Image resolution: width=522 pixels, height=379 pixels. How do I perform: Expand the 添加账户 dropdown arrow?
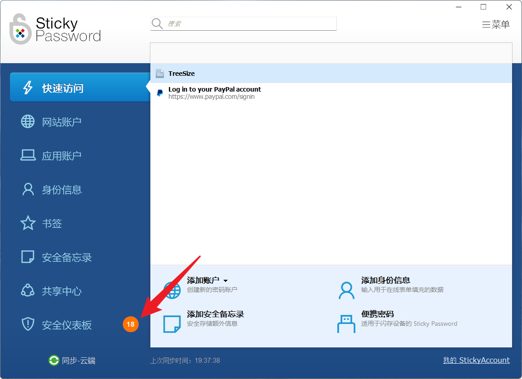click(225, 281)
